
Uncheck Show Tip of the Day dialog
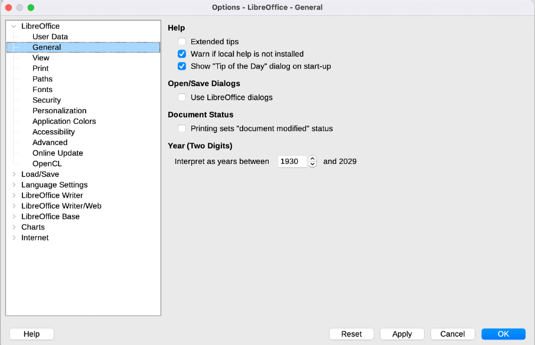click(x=182, y=66)
